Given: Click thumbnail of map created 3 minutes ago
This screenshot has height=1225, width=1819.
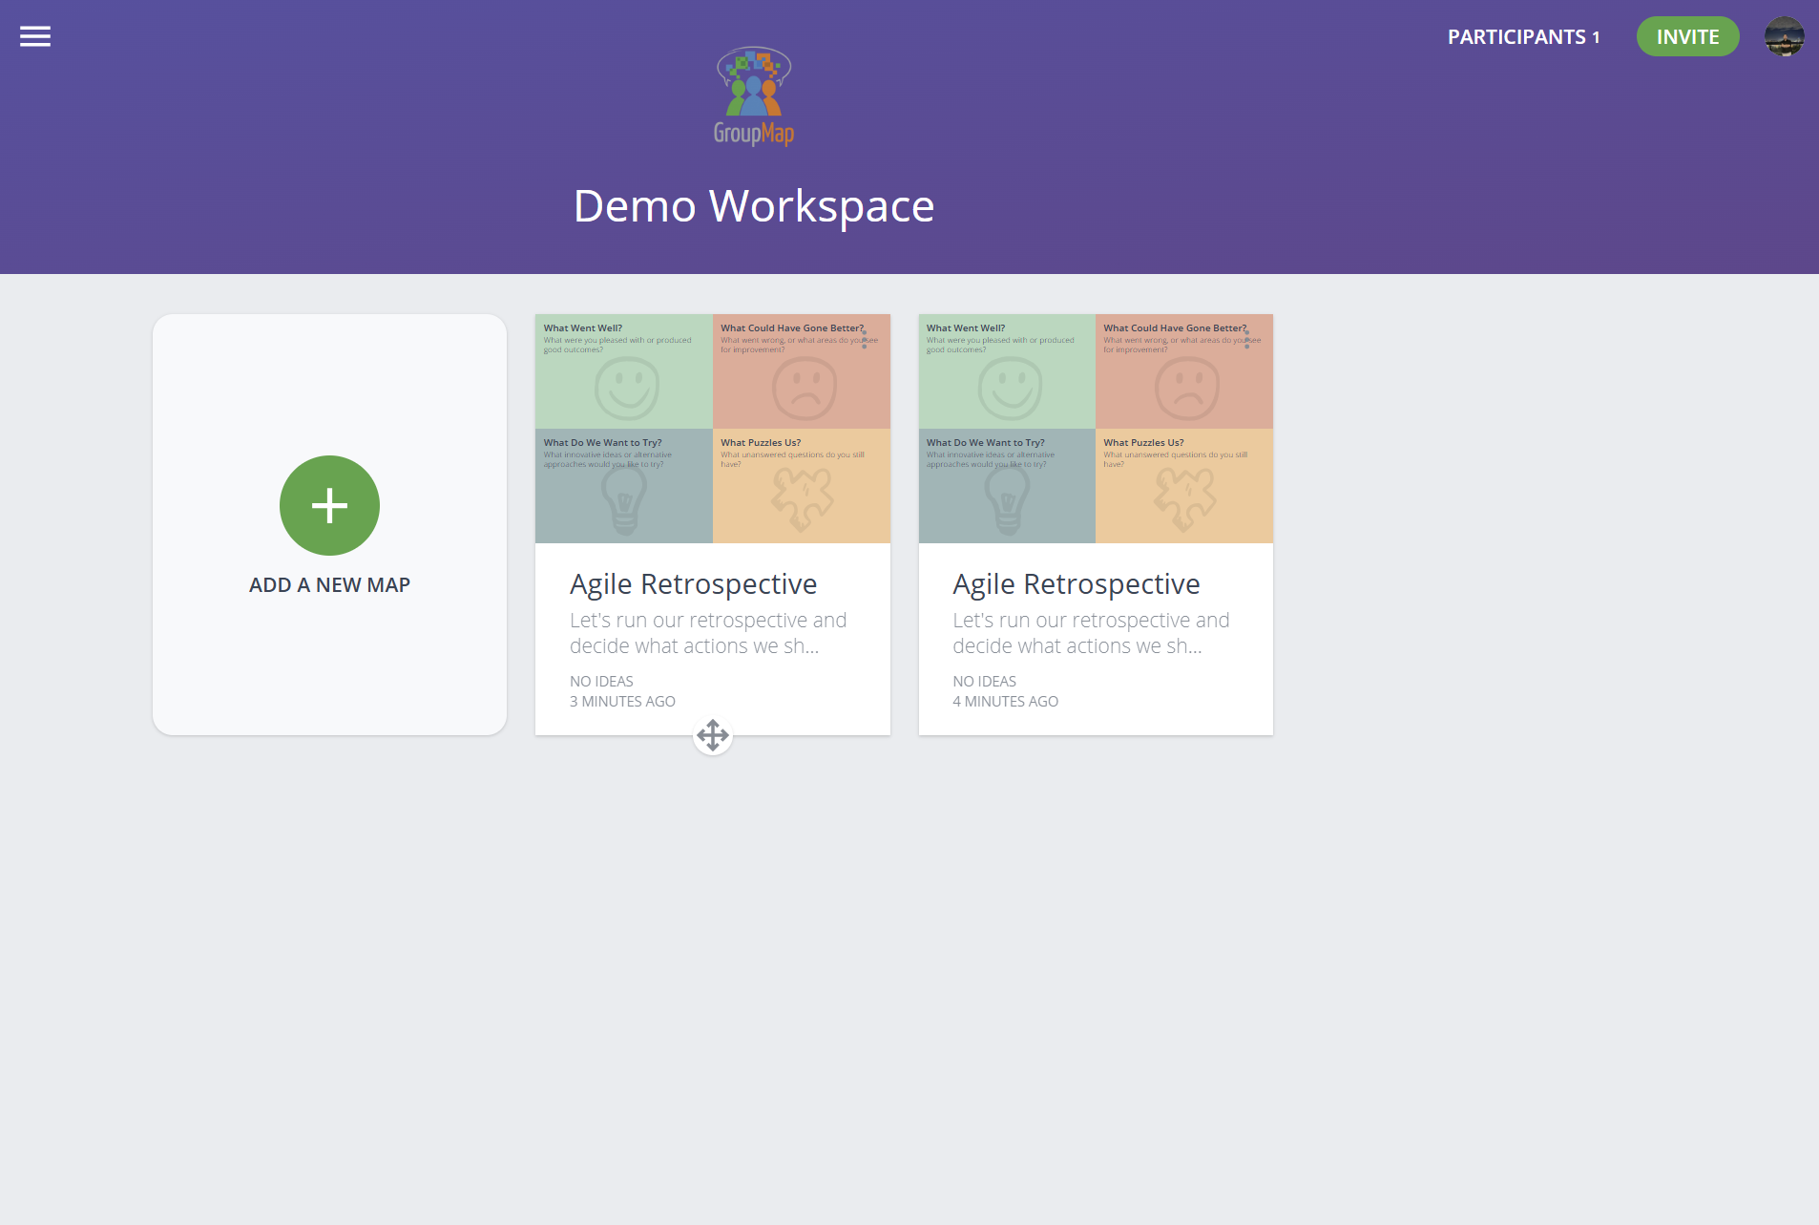Looking at the screenshot, I should pyautogui.click(x=713, y=429).
